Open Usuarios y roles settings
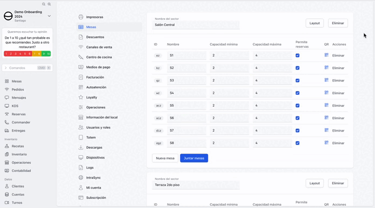The width and height of the screenshot is (375, 208). [x=109, y=127]
